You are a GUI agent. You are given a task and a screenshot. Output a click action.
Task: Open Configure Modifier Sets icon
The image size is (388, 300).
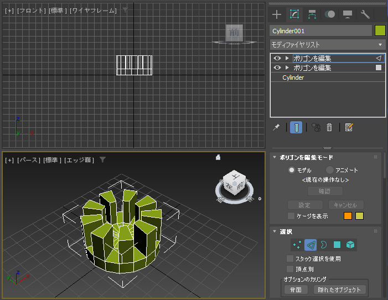(x=349, y=127)
